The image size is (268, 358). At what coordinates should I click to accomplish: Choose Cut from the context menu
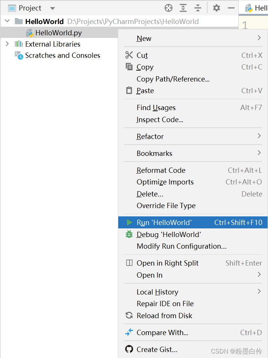coord(193,55)
